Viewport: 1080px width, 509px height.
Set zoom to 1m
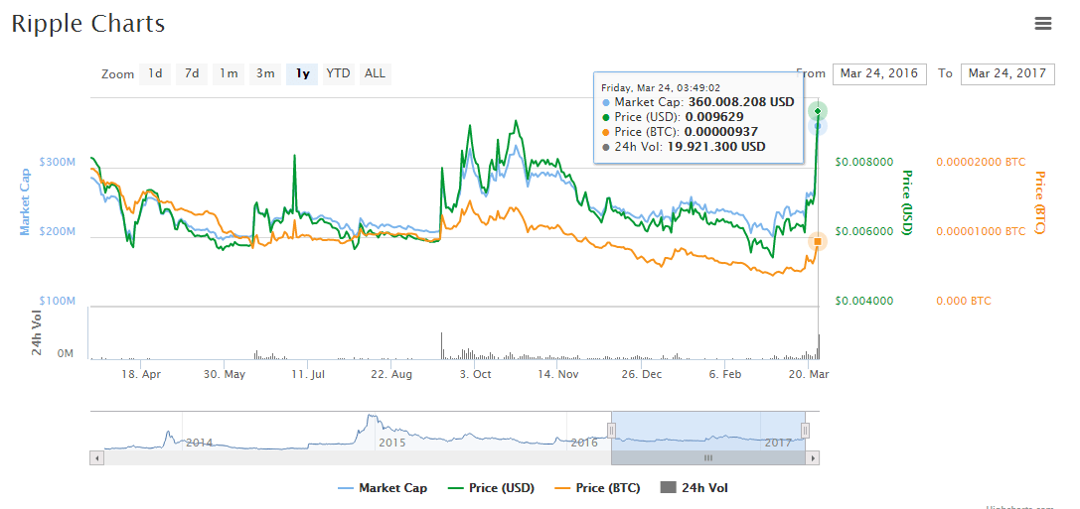(x=229, y=73)
